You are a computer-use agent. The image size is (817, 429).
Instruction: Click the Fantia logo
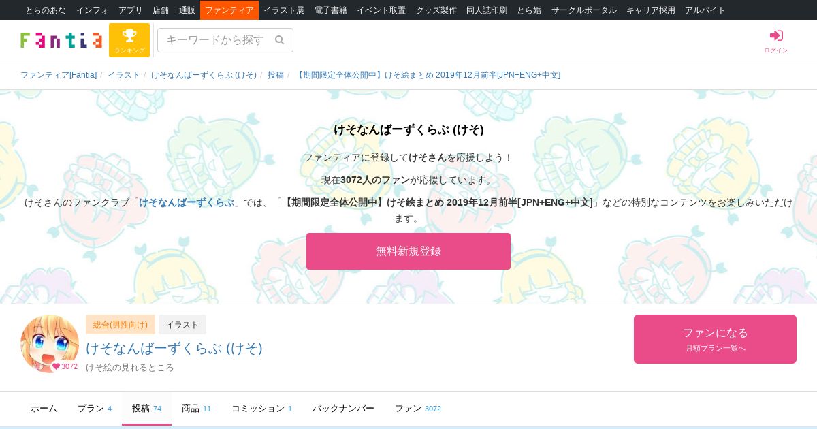[x=61, y=40]
